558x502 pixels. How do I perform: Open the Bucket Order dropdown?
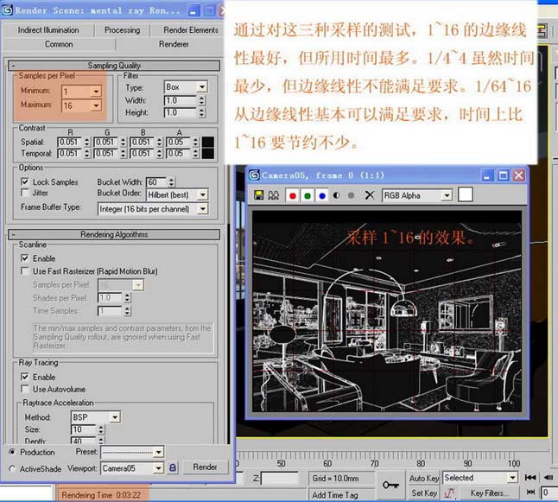point(203,194)
